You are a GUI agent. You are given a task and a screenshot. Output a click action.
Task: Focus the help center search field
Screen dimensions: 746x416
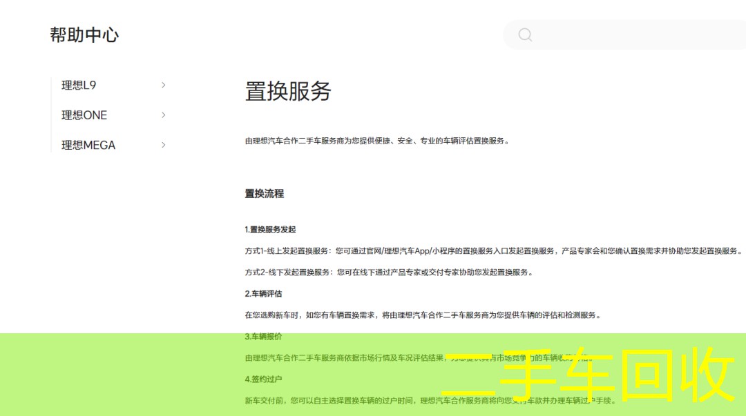coord(624,34)
